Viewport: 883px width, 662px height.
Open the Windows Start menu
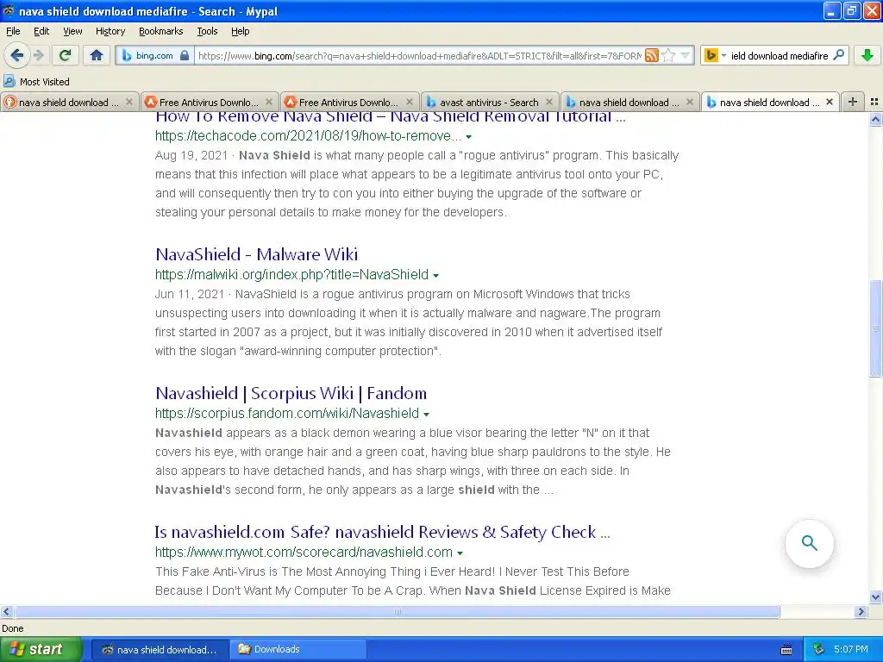click(x=41, y=649)
